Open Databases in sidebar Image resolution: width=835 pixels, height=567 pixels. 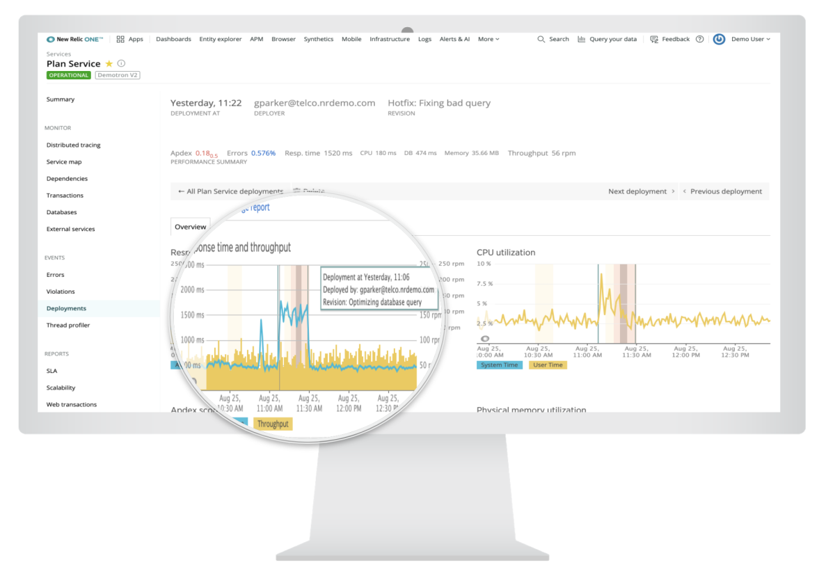pos(62,212)
